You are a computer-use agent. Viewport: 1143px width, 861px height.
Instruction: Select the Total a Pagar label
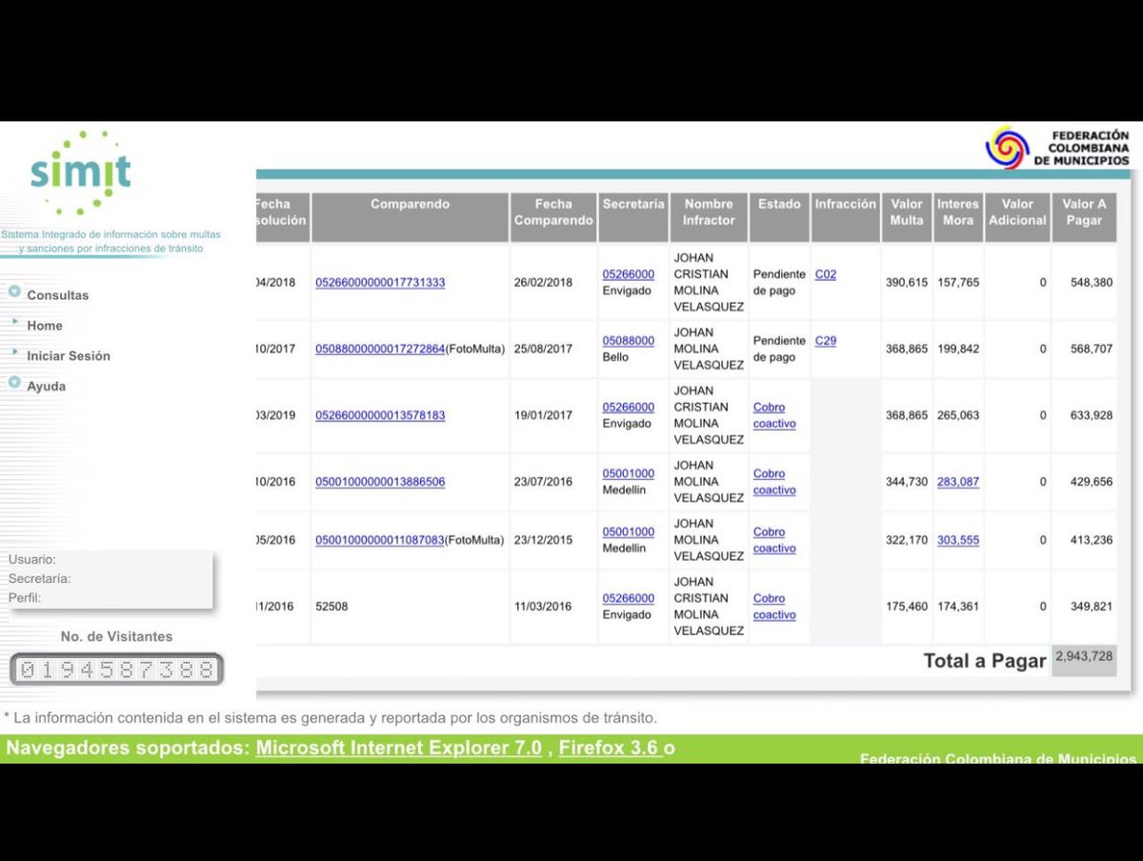coord(984,661)
